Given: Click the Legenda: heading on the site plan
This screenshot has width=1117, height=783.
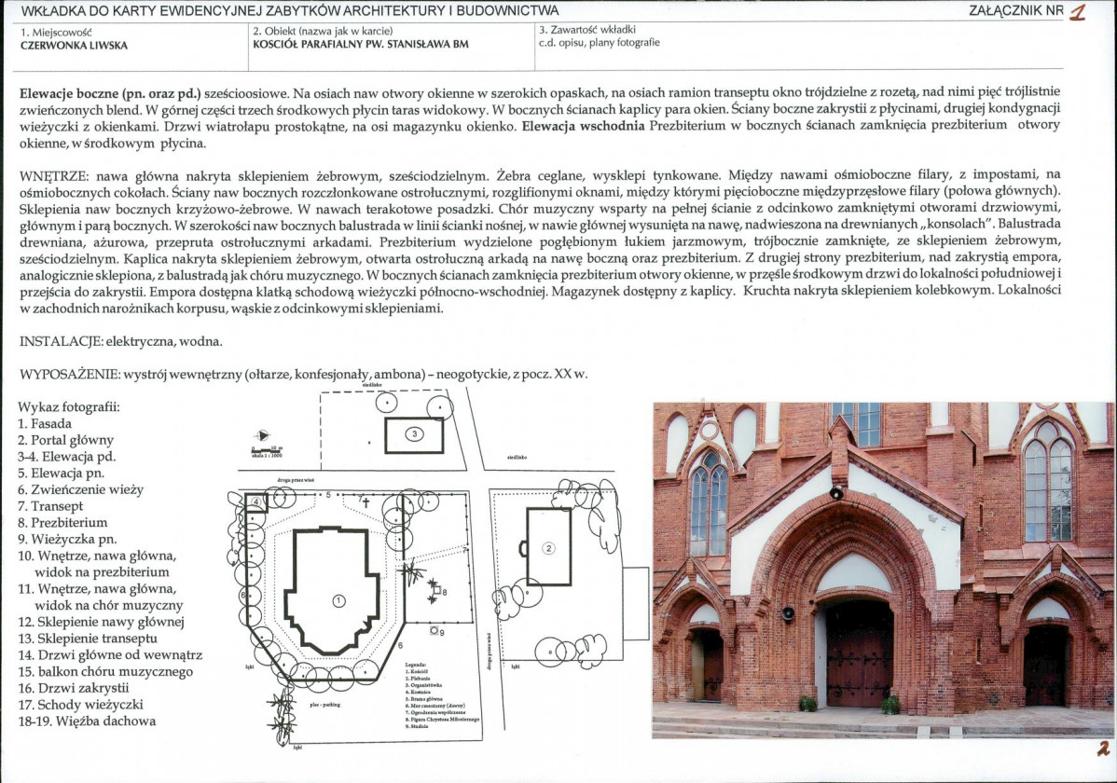Looking at the screenshot, I should (x=415, y=664).
